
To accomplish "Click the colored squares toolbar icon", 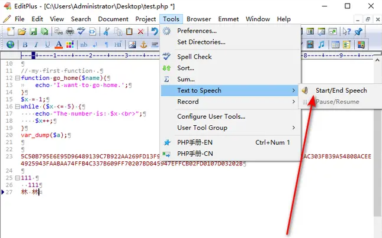I will pyautogui.click(x=361, y=45).
